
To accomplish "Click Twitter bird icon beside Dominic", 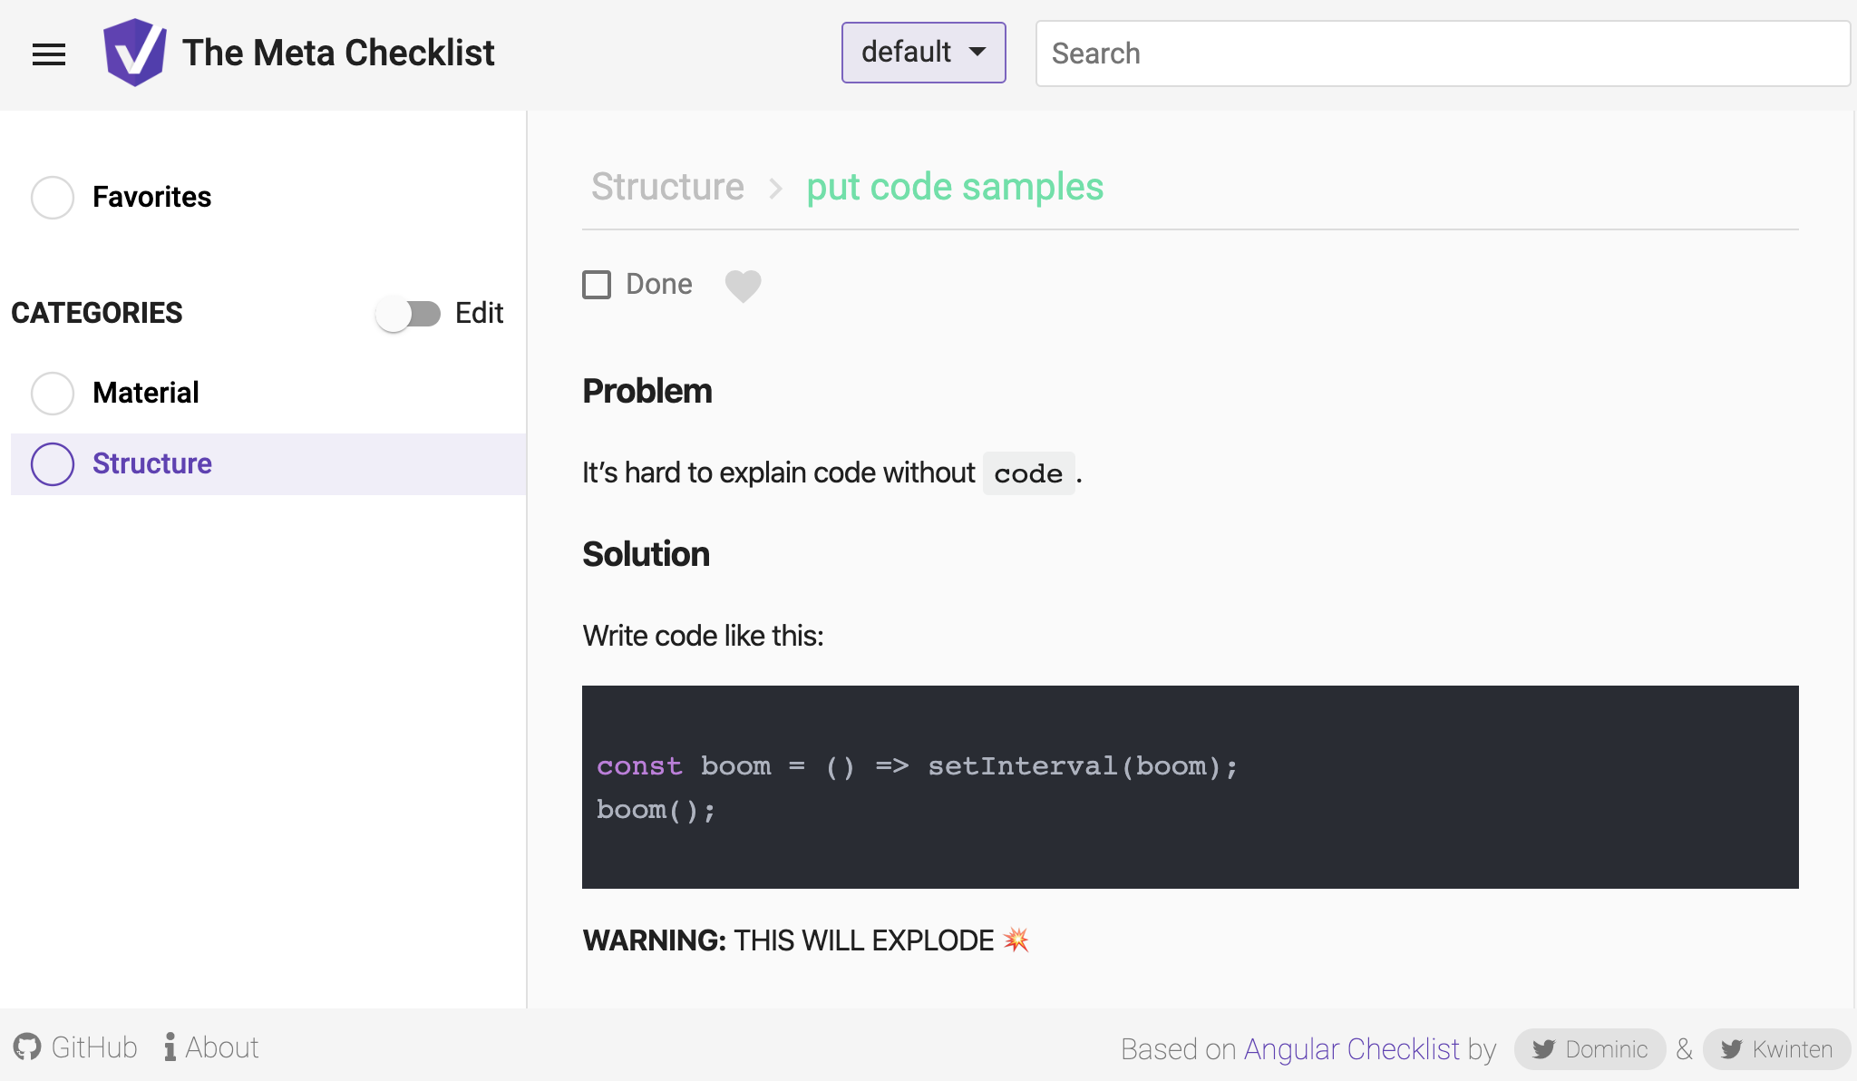I will [1543, 1049].
